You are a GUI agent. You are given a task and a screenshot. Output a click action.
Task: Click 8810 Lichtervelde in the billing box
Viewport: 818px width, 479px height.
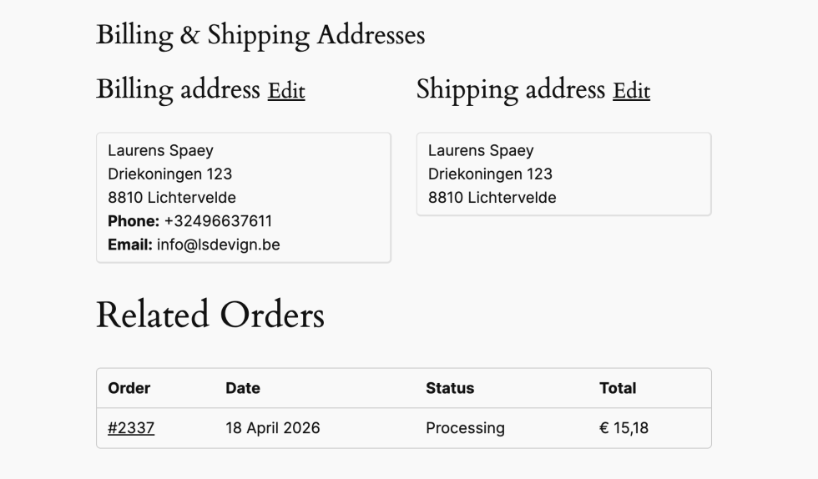tap(172, 198)
